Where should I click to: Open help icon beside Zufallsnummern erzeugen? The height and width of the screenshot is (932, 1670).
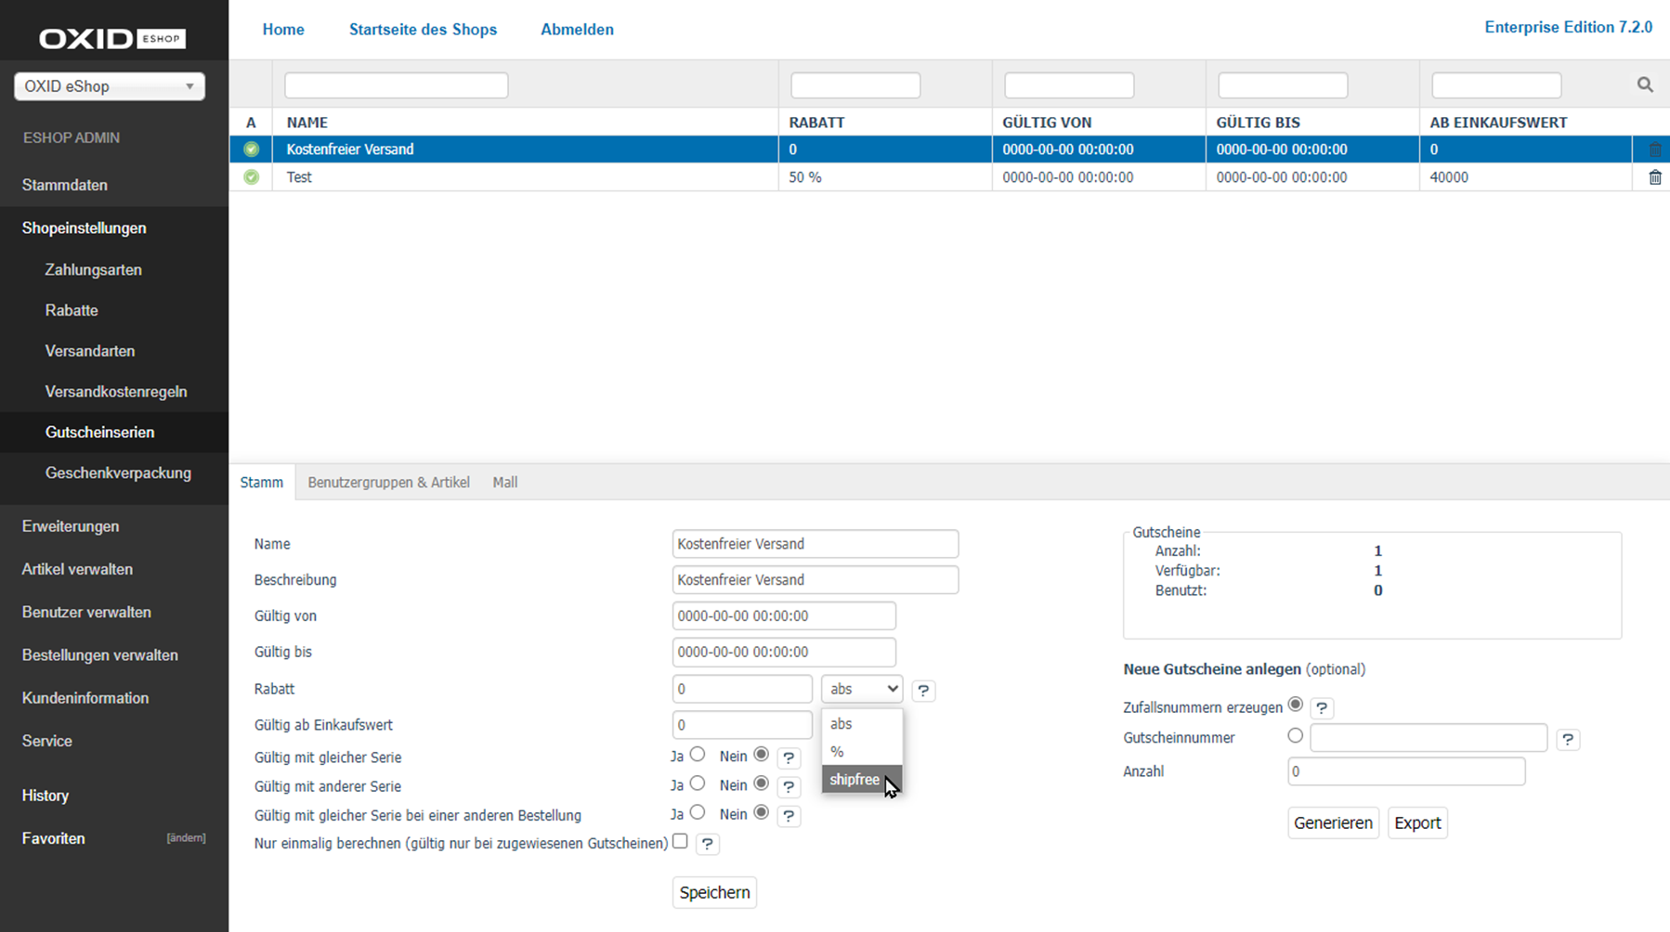tap(1322, 708)
